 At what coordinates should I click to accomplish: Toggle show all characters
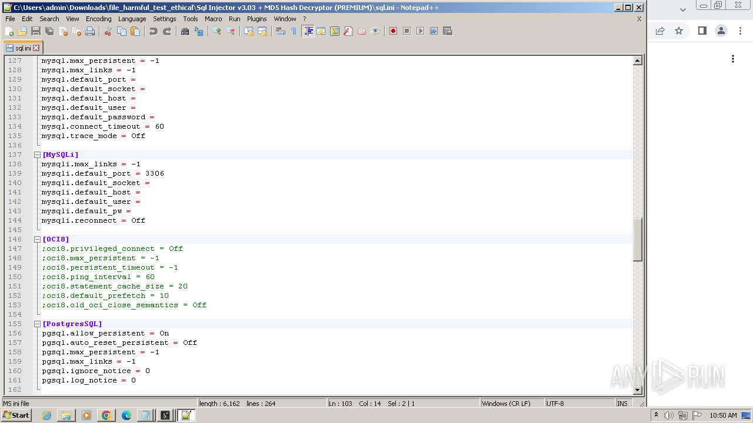coord(294,31)
